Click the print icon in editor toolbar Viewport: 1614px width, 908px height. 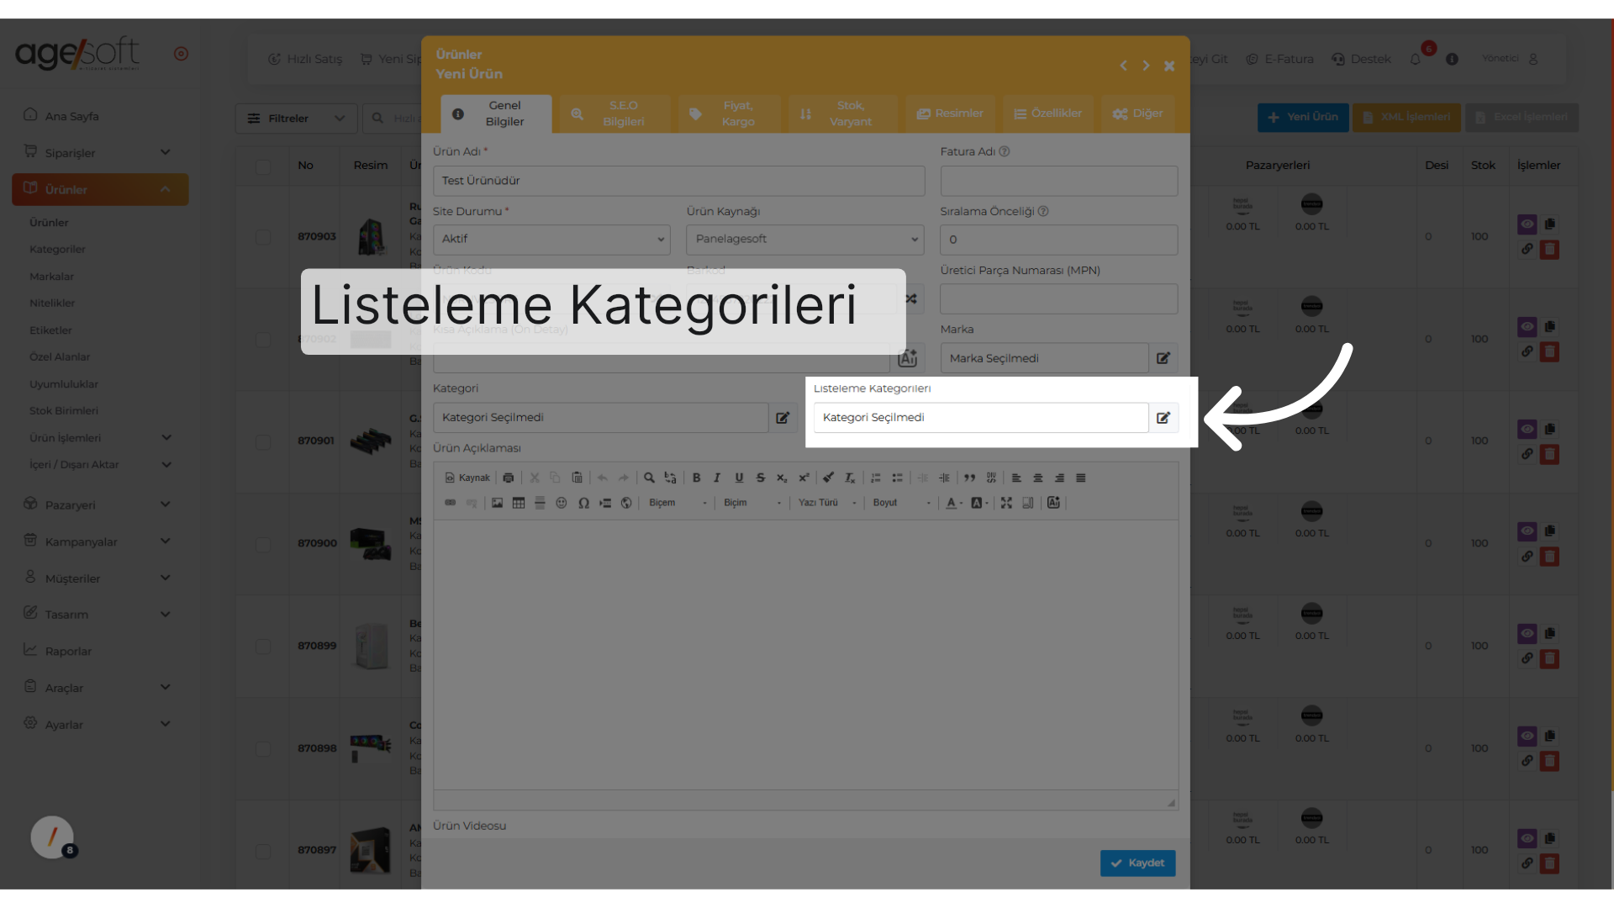click(x=509, y=478)
